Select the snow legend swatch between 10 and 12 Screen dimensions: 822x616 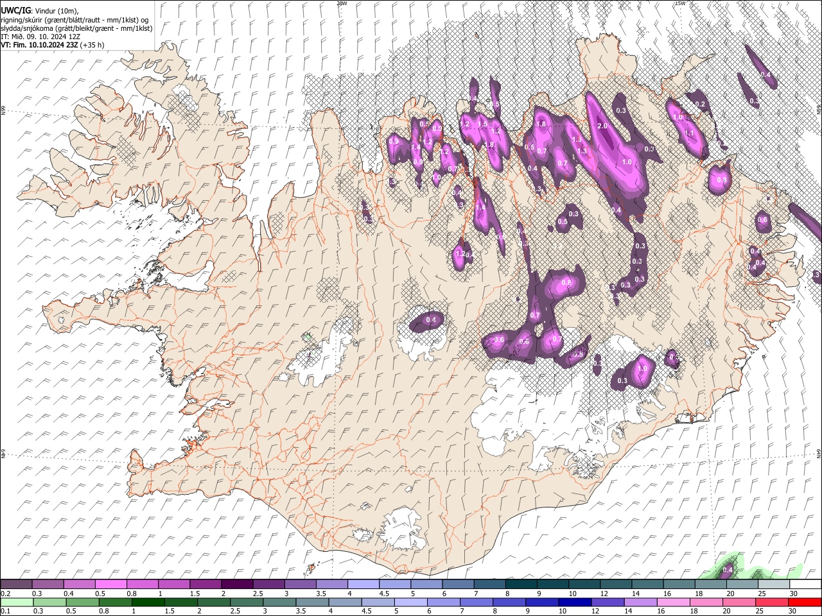coord(584,585)
